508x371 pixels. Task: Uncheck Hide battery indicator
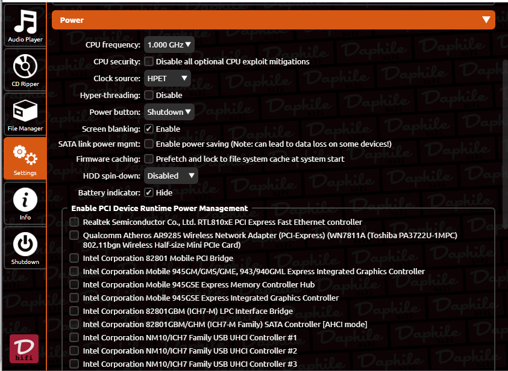[148, 192]
